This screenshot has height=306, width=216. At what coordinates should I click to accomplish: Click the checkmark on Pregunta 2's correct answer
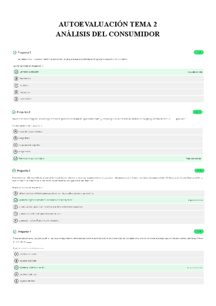(x=15, y=158)
